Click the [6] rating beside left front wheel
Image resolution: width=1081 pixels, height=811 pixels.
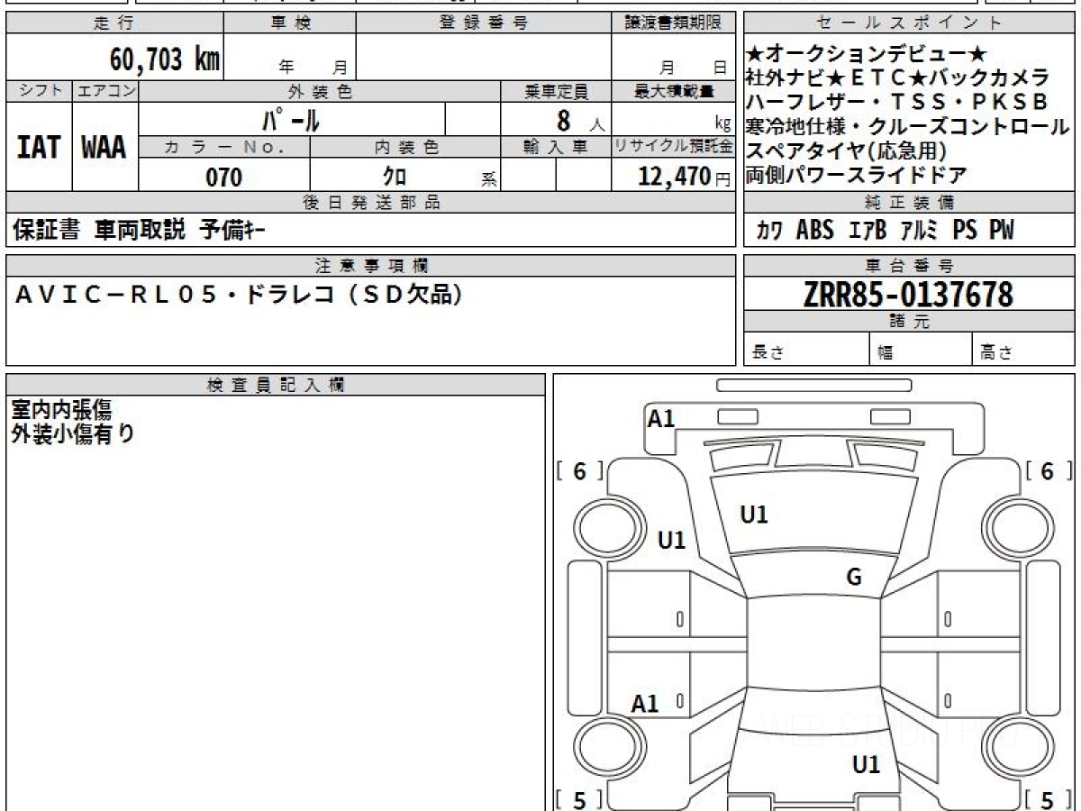[x=579, y=471]
